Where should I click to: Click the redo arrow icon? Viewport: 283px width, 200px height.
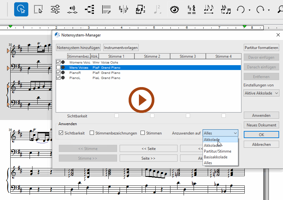pyautogui.click(x=260, y=9)
